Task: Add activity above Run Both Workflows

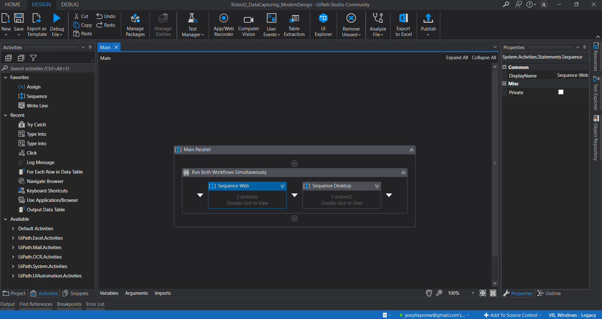Action: 294,163
